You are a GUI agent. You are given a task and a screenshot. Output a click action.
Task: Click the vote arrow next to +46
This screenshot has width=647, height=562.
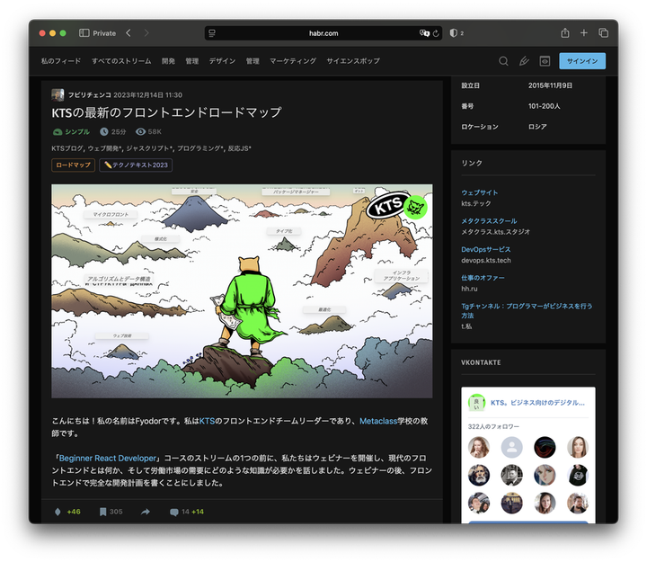pyautogui.click(x=58, y=512)
